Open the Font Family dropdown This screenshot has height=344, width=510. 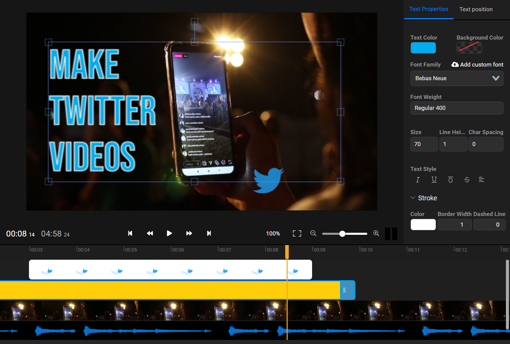point(457,78)
